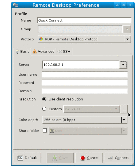Click the lightbulb icon on Basic tab
The image size is (138, 168).
click(x=17, y=52)
